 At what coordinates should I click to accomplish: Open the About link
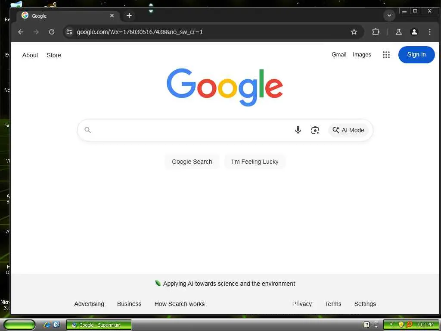coord(30,55)
